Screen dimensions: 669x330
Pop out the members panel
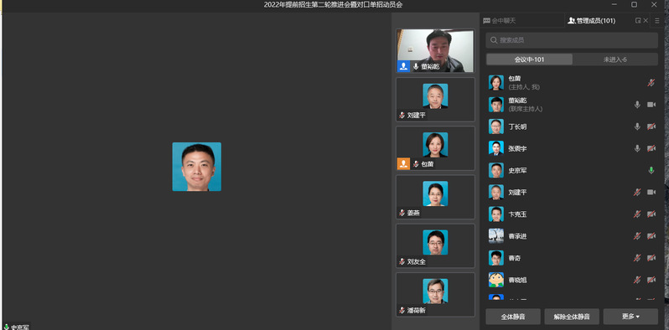(x=638, y=20)
